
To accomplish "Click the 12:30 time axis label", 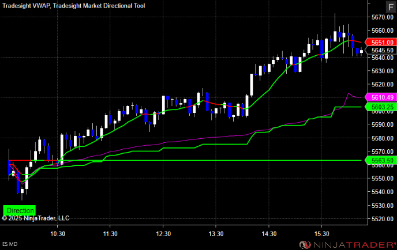I will pos(163,234).
